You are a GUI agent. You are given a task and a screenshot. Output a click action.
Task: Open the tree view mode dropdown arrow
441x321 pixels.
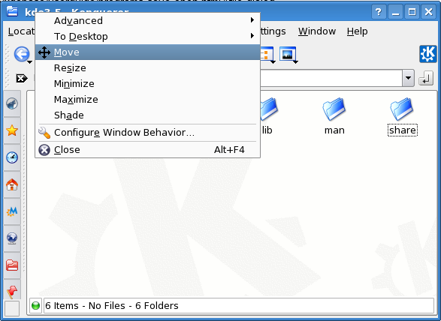(x=273, y=62)
